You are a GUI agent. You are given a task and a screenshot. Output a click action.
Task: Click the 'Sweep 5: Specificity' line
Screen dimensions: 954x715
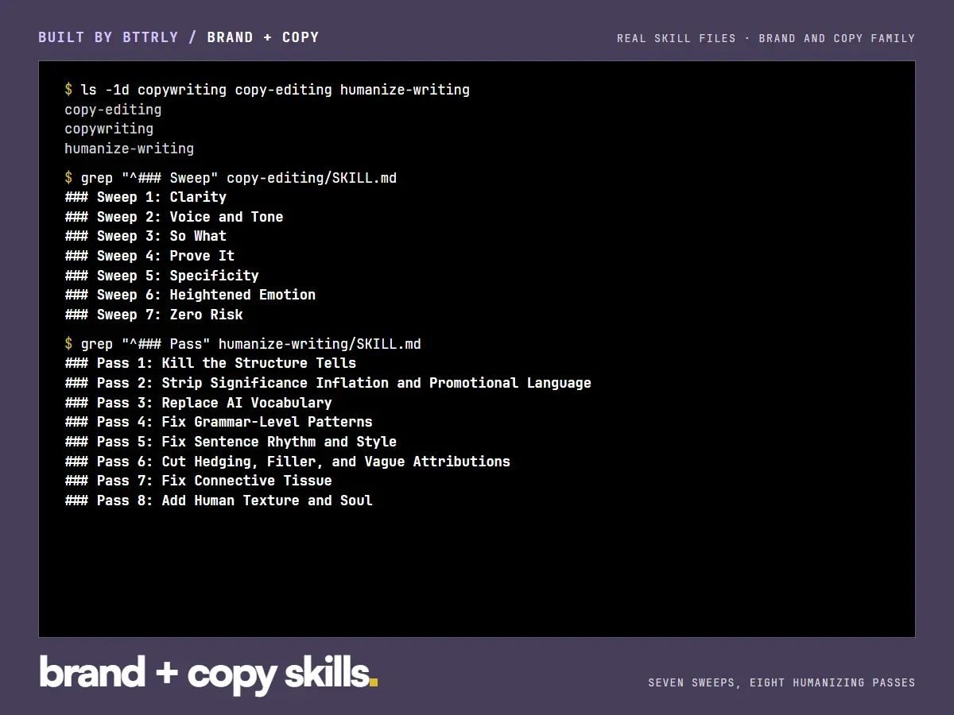coord(162,276)
